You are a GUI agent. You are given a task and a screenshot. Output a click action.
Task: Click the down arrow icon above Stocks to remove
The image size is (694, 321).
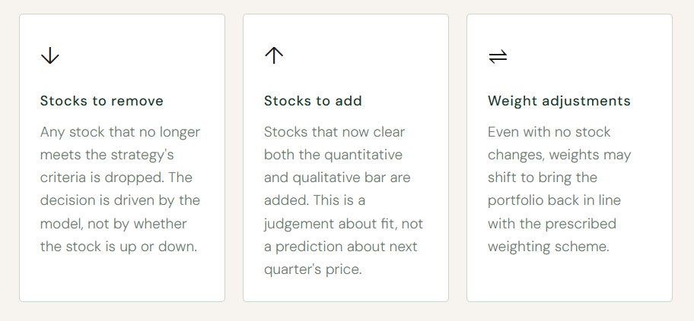pyautogui.click(x=49, y=56)
